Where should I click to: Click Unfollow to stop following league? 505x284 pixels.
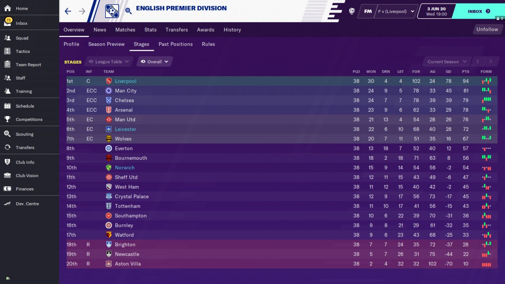[487, 30]
